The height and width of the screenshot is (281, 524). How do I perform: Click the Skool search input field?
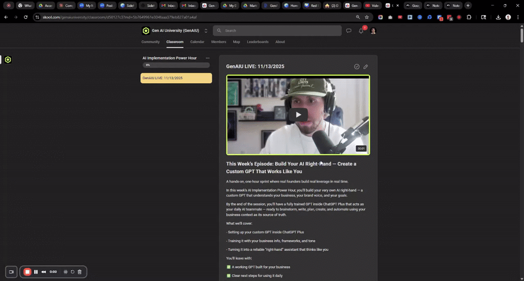click(277, 31)
